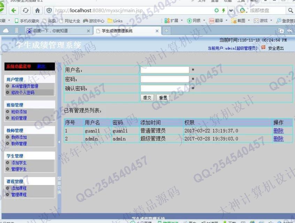Click the green circular icon in the address bar
This screenshot has height=223, width=295.
217,10
